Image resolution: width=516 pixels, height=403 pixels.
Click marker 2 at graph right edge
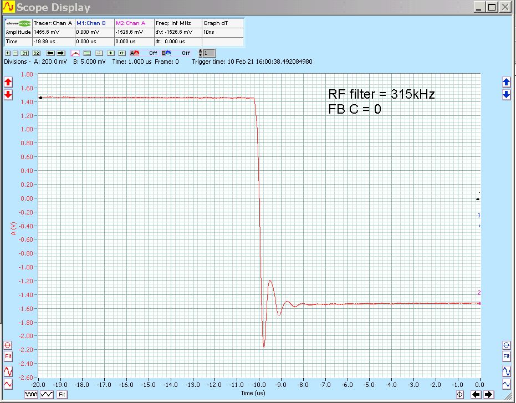click(479, 293)
